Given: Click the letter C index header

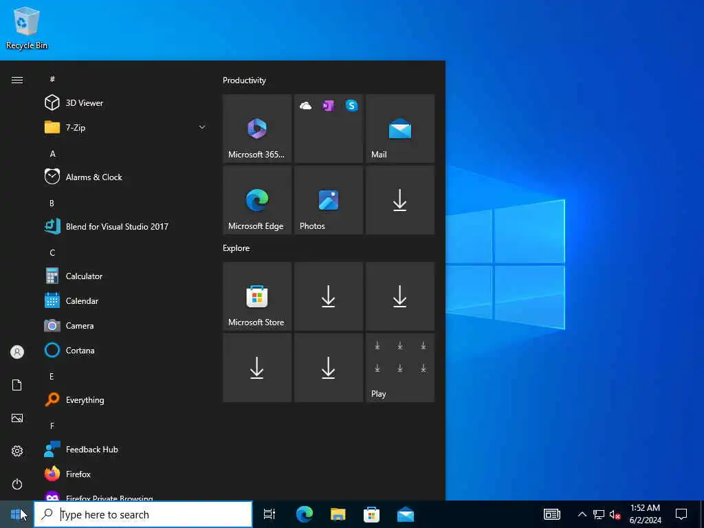Looking at the screenshot, I should (x=52, y=253).
